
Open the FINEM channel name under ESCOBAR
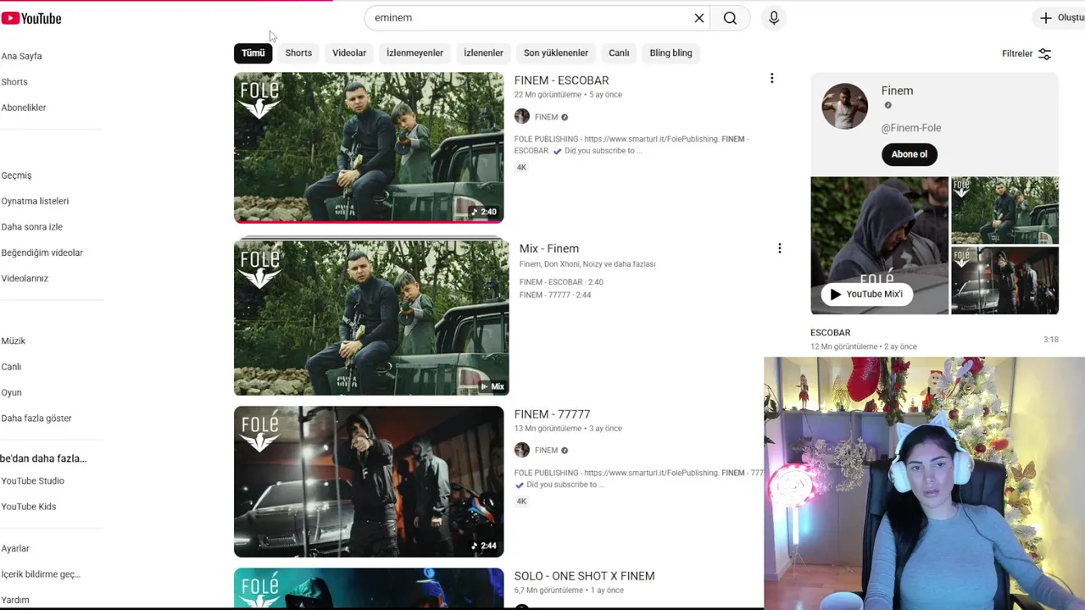pos(546,118)
